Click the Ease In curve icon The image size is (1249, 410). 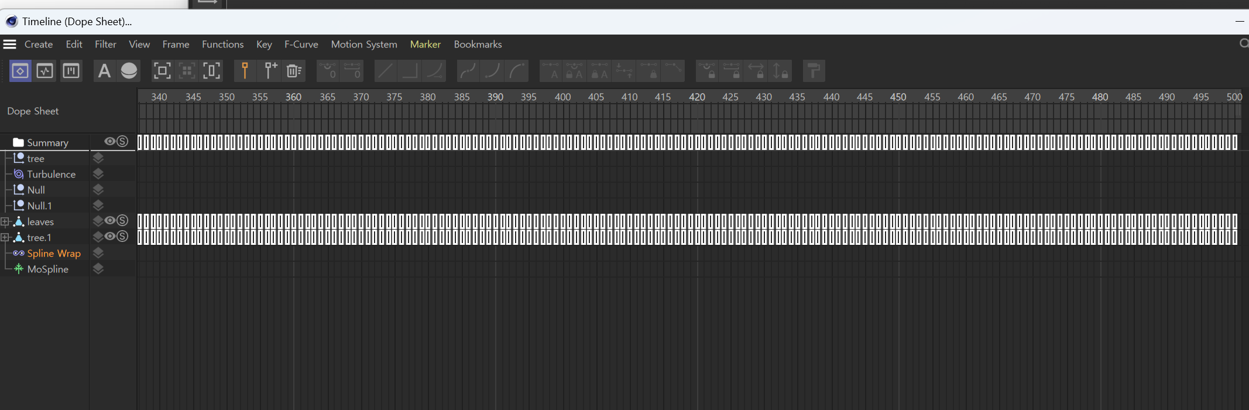click(493, 71)
